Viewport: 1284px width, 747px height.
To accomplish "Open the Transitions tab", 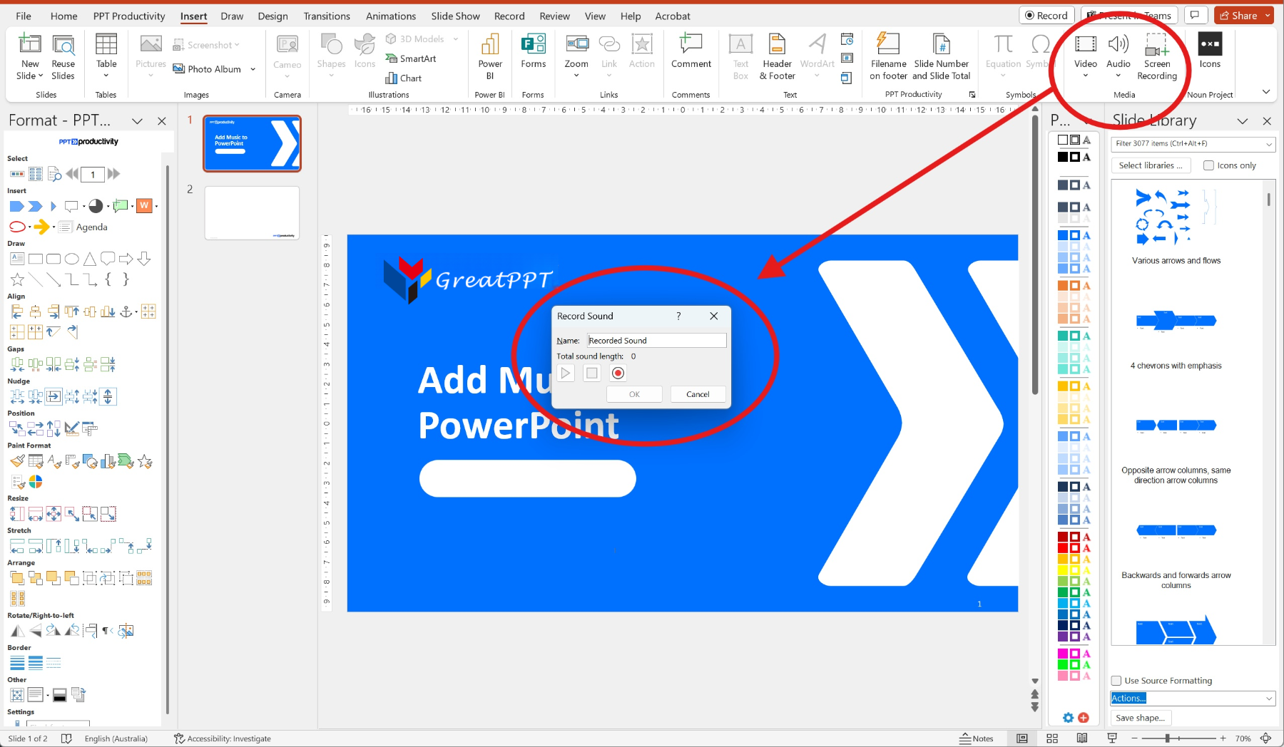I will pyautogui.click(x=327, y=16).
